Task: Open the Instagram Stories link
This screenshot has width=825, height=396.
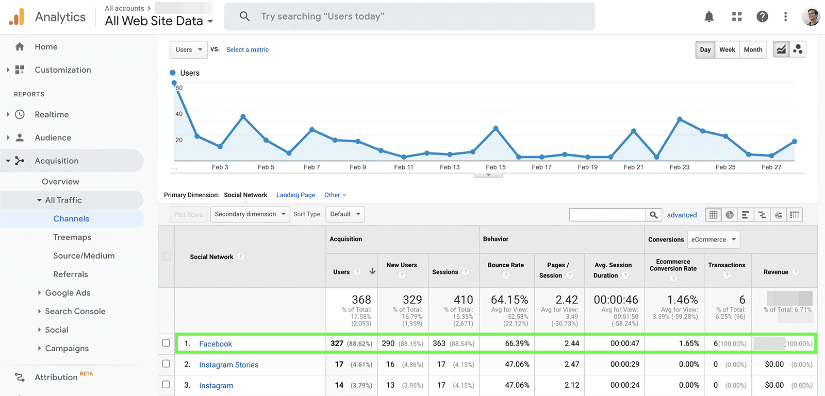Action: coord(229,365)
